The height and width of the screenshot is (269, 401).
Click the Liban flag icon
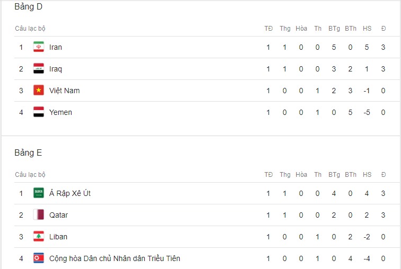pyautogui.click(x=39, y=237)
